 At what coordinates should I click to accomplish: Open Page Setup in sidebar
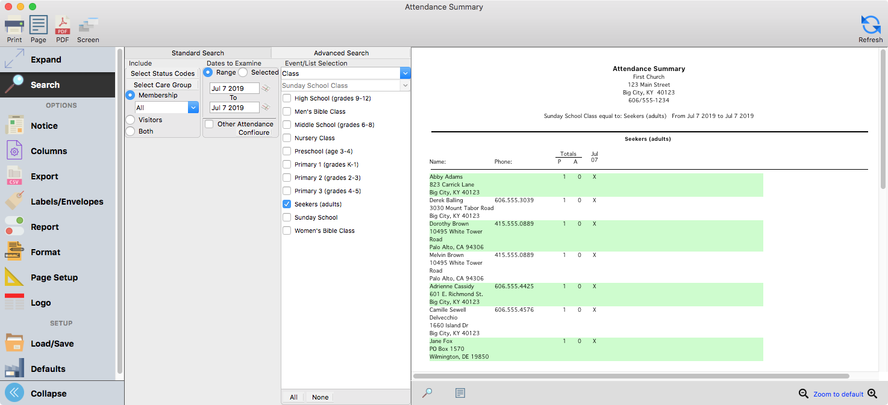(54, 277)
